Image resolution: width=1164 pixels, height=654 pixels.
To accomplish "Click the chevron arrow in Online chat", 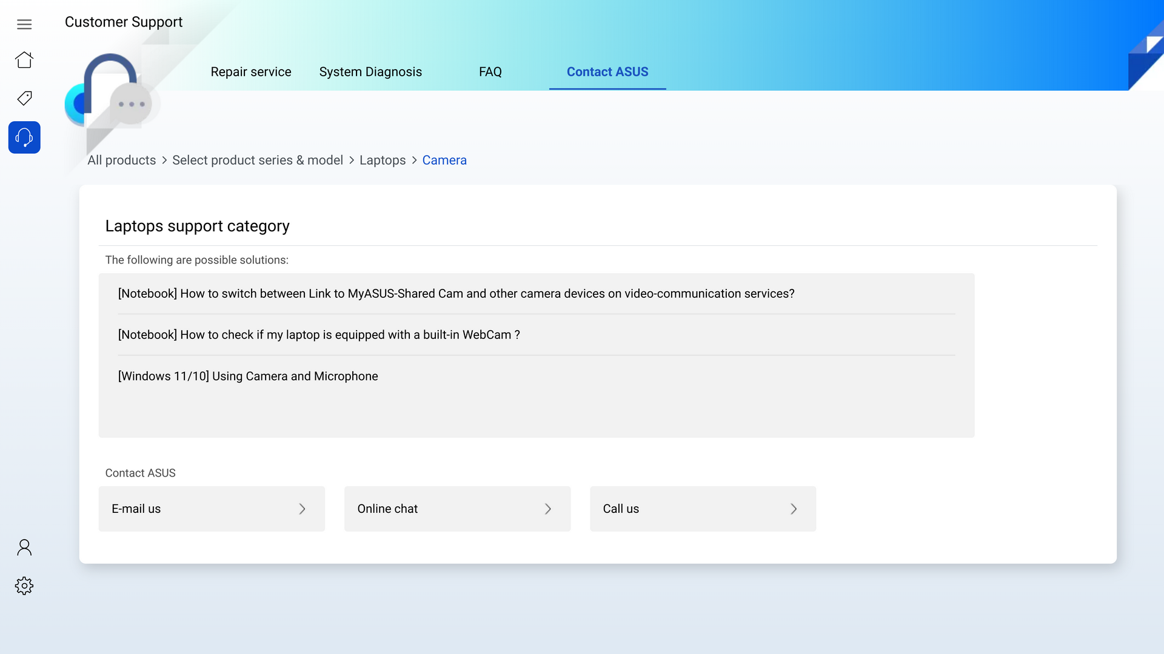I will tap(548, 509).
